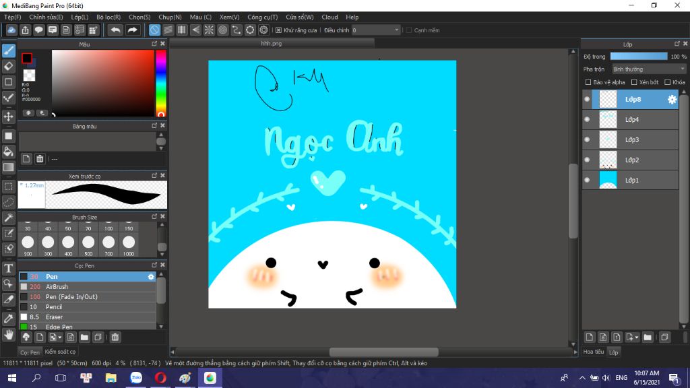Viewport: 690px width, 388px height.
Task: Select the Lasso selection tool
Action: click(x=8, y=202)
